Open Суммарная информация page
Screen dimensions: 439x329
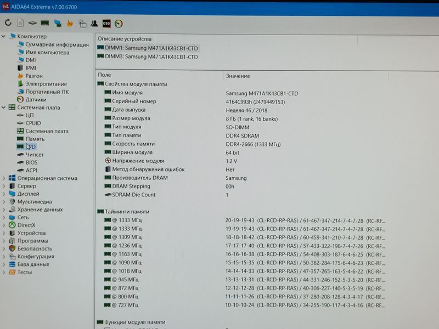(x=53, y=44)
